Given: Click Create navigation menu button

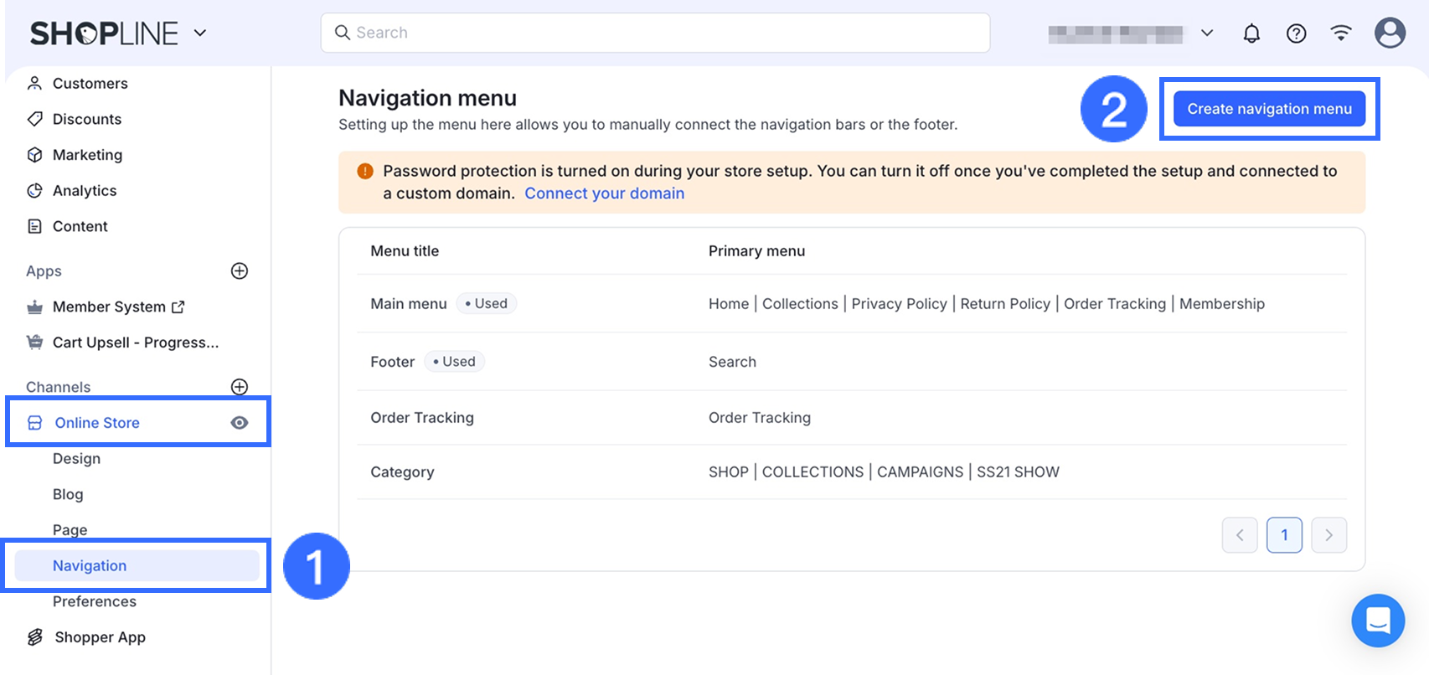Looking at the screenshot, I should tap(1269, 109).
